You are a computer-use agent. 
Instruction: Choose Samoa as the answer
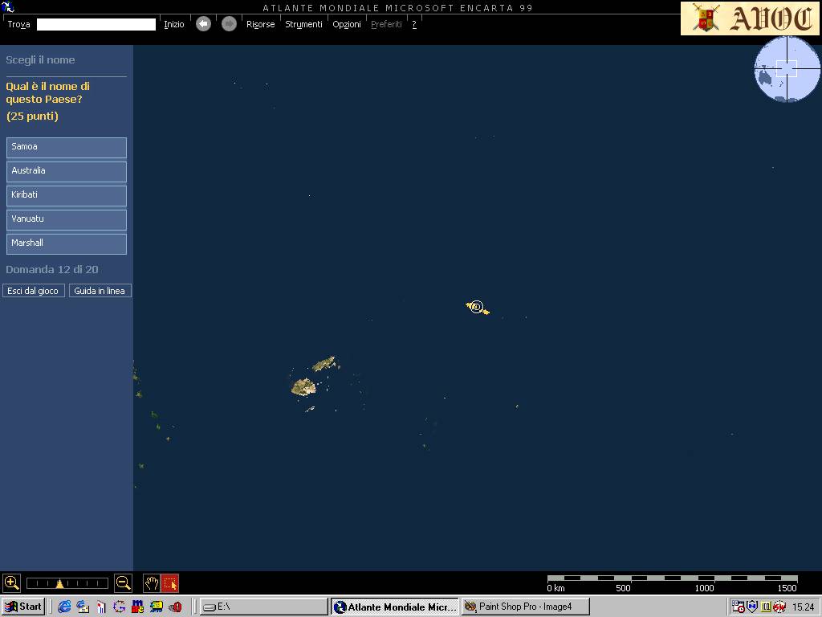(x=67, y=148)
